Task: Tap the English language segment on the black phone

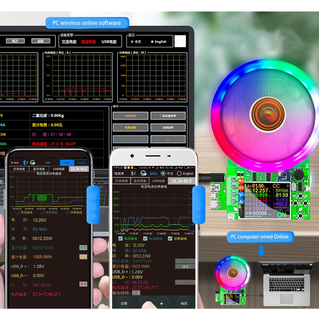Action: (81, 163)
